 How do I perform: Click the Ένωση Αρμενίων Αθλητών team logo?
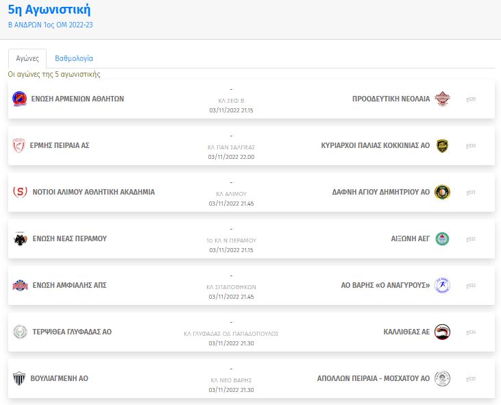coord(19,99)
